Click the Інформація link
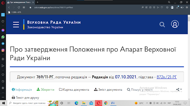 [x=22, y=90]
